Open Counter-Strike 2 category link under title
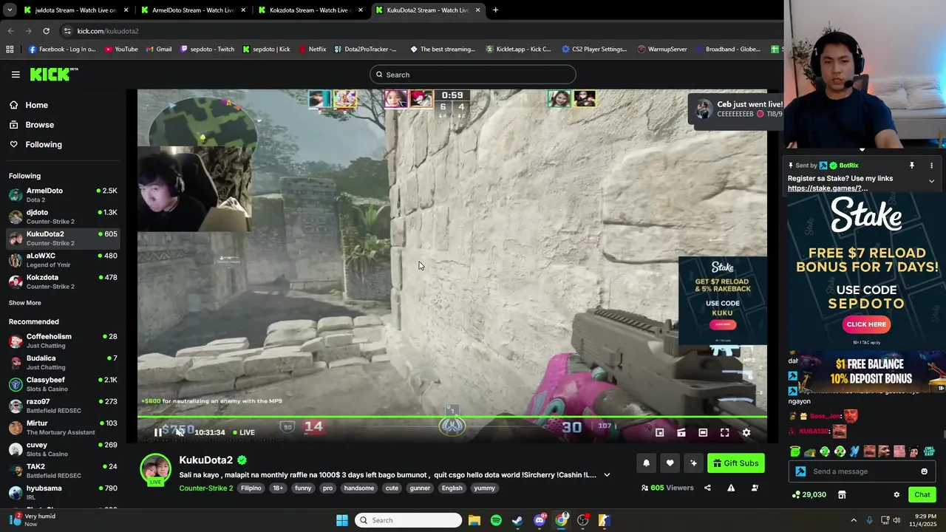The image size is (946, 532). point(205,488)
